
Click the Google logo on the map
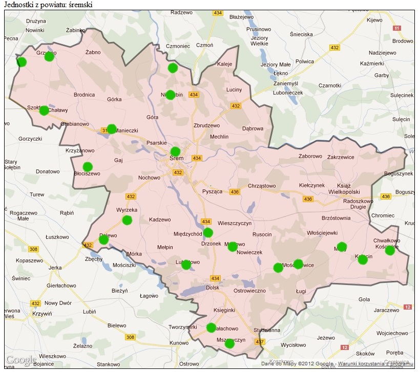point(22,360)
